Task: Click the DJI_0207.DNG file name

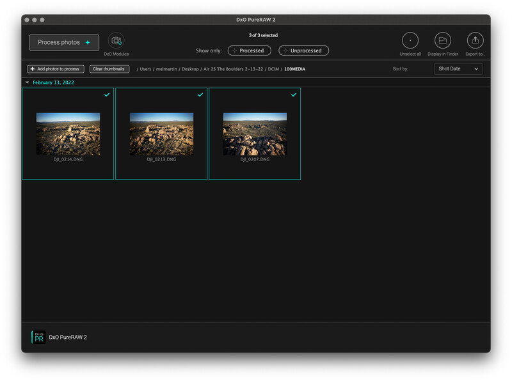Action: [x=255, y=160]
